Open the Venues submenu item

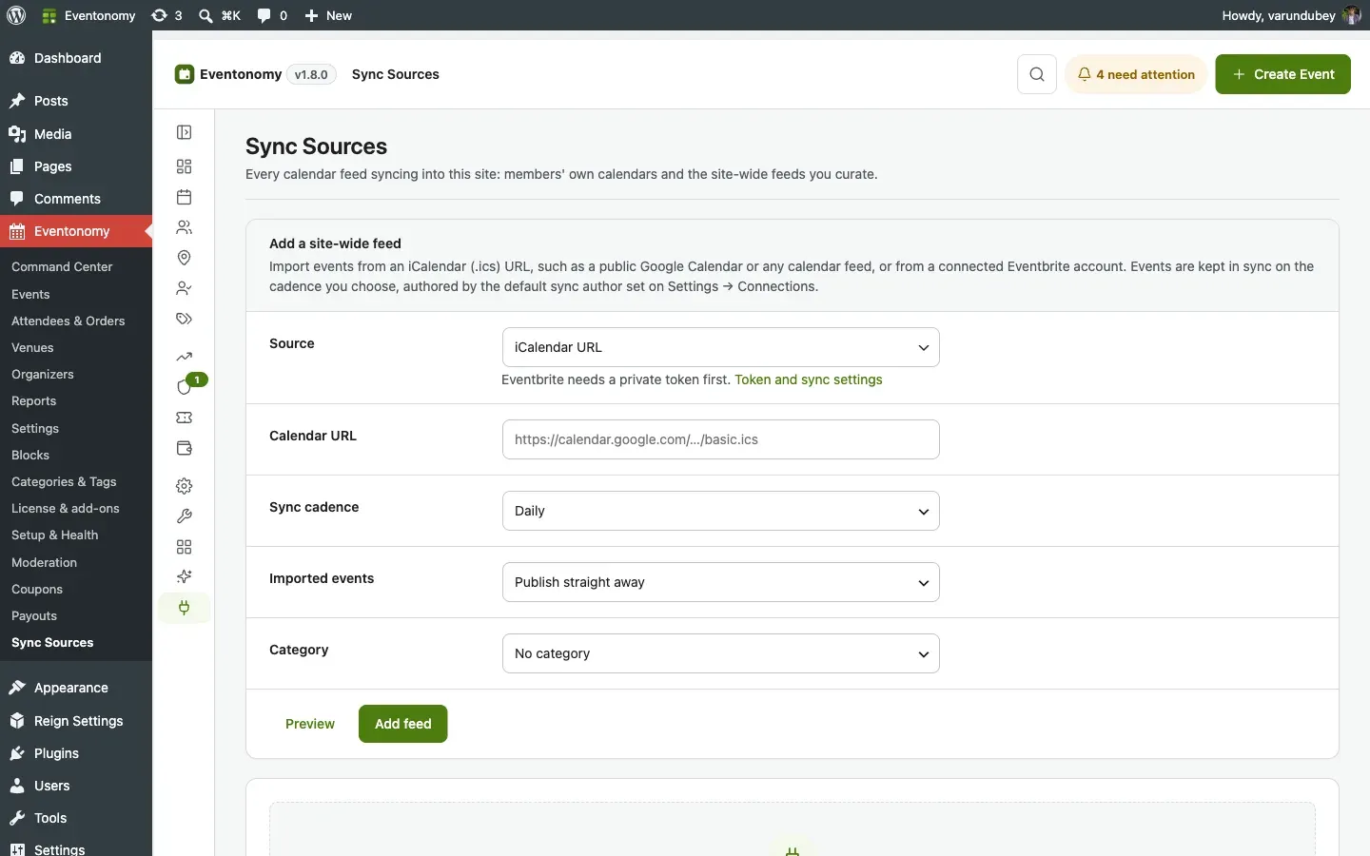(x=32, y=348)
